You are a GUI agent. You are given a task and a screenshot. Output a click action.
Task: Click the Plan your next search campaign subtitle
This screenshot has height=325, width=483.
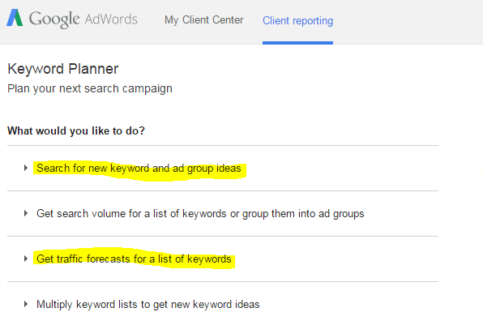90,88
